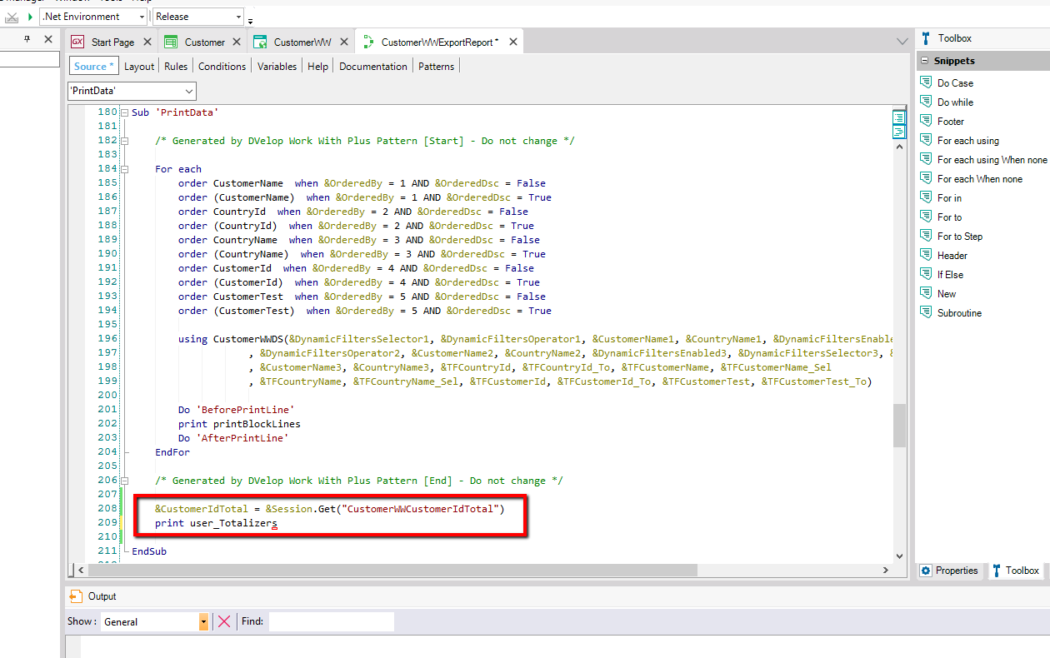
Task: Close the CustomerWW tab
Action: 344,42
